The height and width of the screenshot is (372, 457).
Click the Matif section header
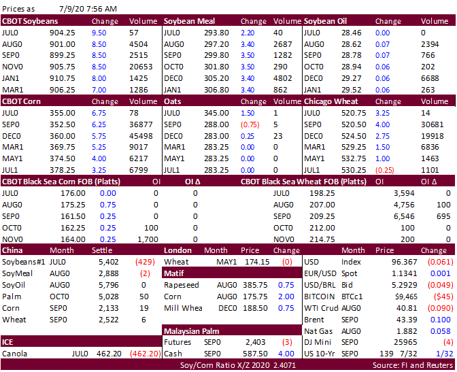click(x=174, y=273)
